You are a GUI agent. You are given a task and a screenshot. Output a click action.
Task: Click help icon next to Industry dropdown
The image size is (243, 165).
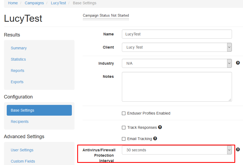coord(238,63)
